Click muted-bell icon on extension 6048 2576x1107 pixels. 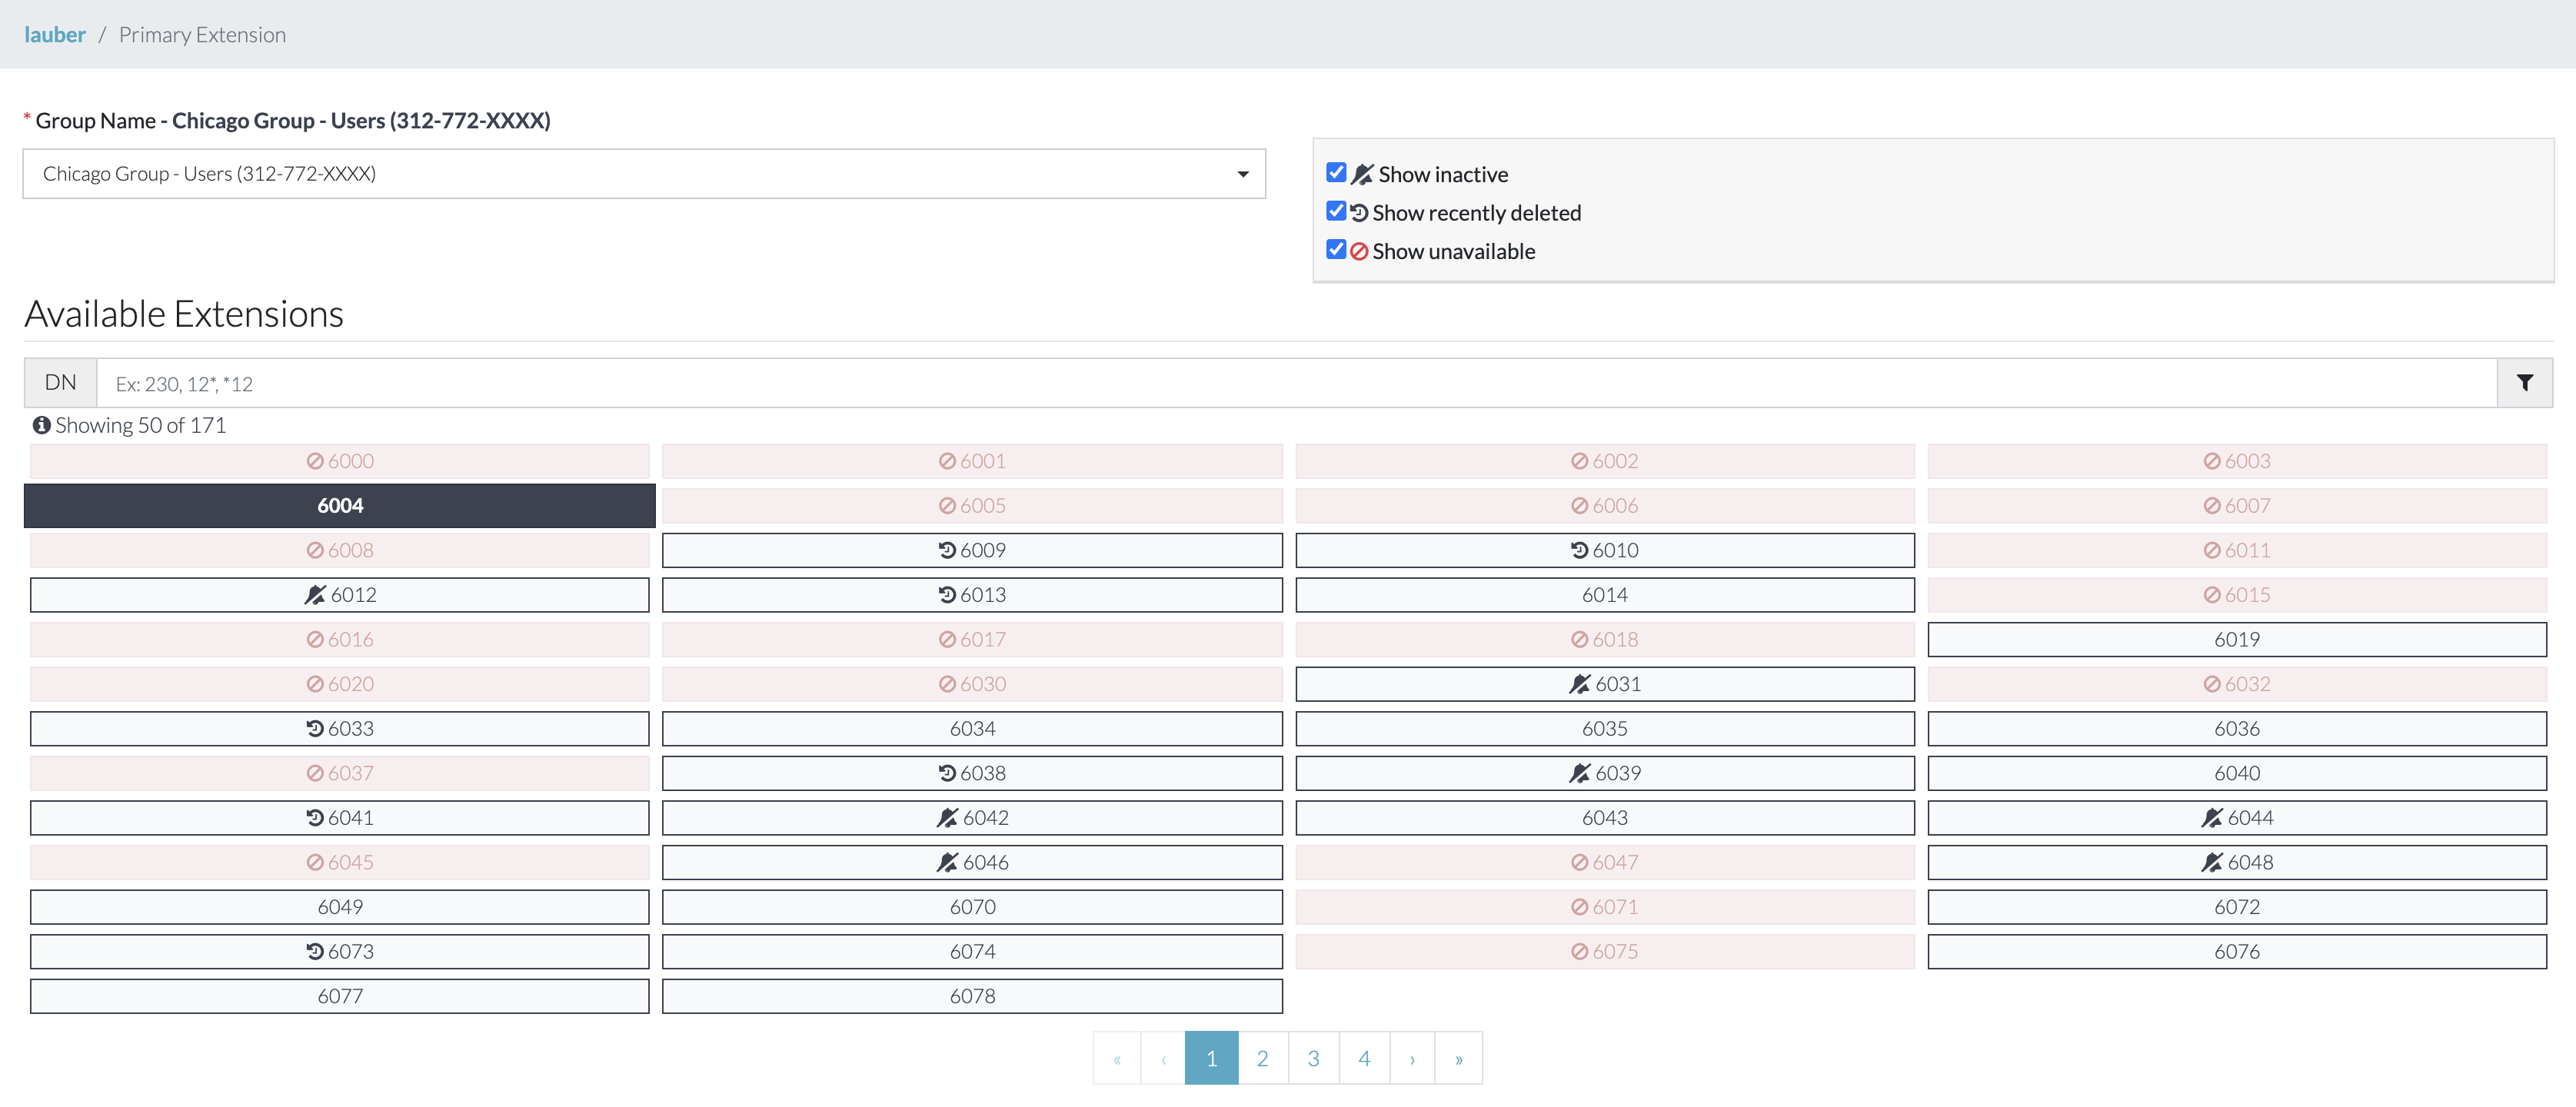pyautogui.click(x=2212, y=862)
